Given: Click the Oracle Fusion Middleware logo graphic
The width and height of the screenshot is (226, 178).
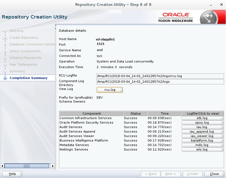Looking at the screenshot, I should click(x=208, y=17).
